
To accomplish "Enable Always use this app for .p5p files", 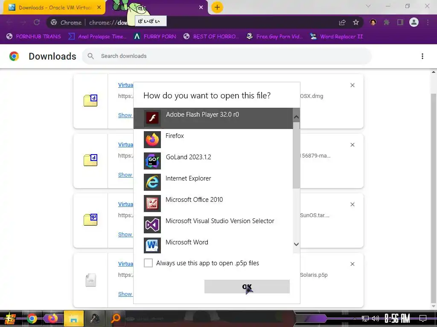I will (x=148, y=263).
